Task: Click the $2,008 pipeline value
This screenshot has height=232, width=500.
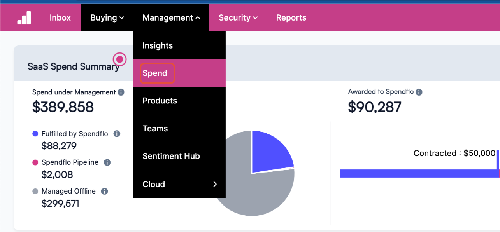Action: point(57,175)
